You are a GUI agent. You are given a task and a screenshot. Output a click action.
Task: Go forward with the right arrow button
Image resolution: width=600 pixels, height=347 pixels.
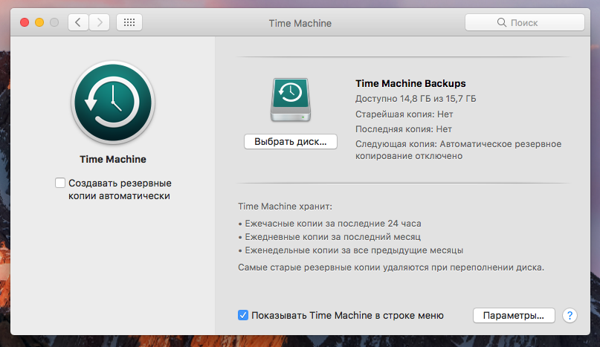[x=100, y=22]
